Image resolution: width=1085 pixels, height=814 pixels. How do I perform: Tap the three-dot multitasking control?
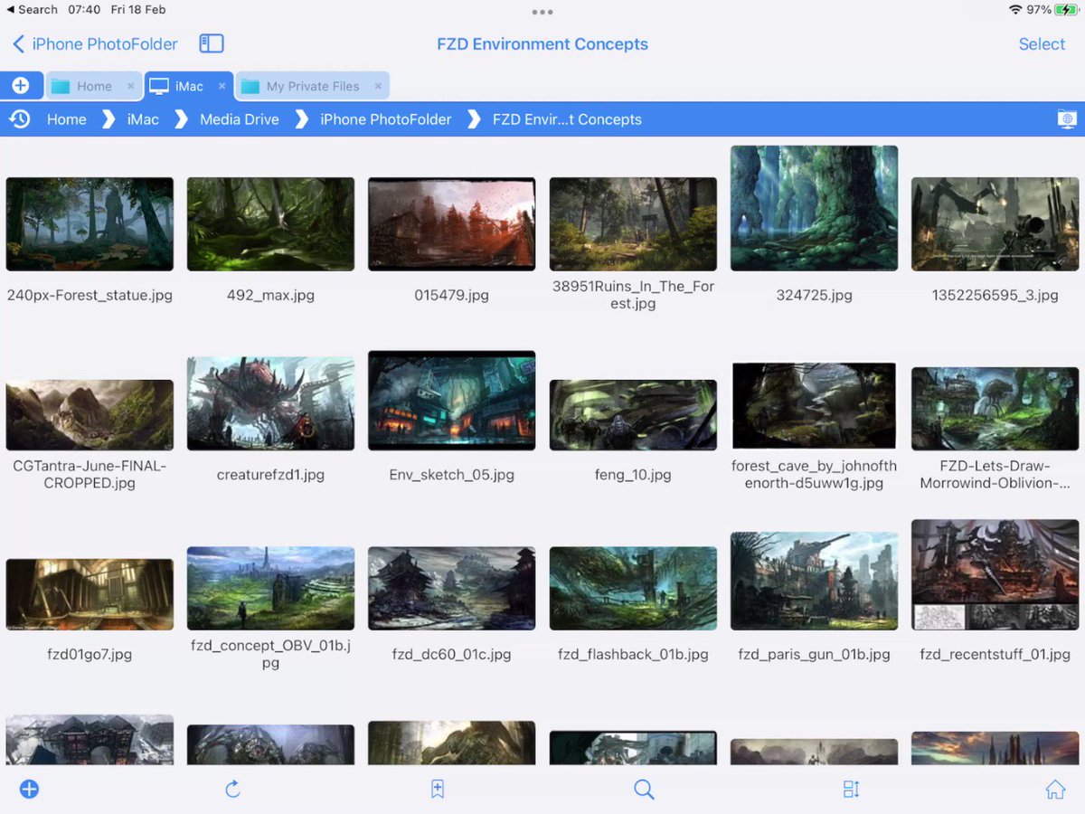[x=542, y=12]
